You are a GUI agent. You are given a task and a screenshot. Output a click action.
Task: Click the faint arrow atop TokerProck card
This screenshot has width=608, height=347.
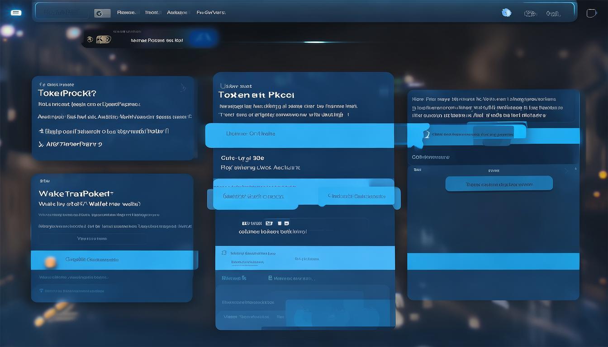(x=183, y=87)
